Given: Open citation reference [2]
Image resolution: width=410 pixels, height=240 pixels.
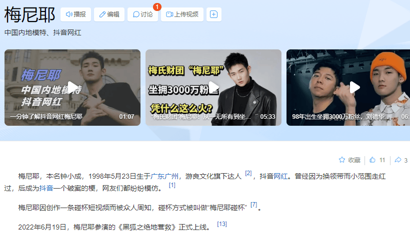Looking at the screenshot, I should (248, 173).
